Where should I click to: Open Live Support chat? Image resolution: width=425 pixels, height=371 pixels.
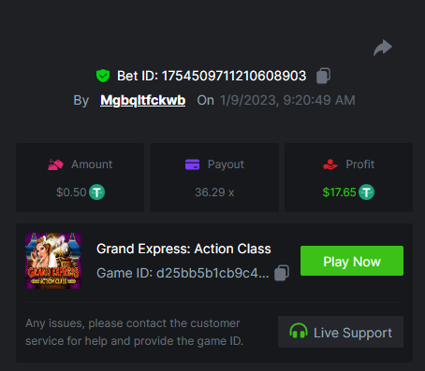point(341,332)
